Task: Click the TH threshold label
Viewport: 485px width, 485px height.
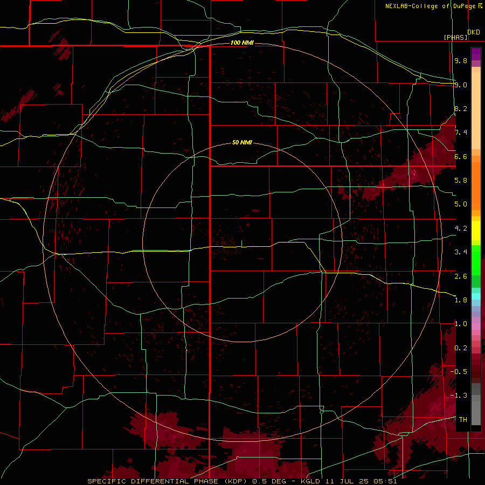Action: point(463,419)
